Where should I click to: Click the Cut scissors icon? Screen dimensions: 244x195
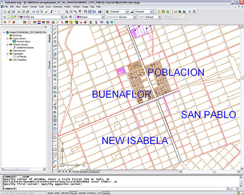click(33, 12)
